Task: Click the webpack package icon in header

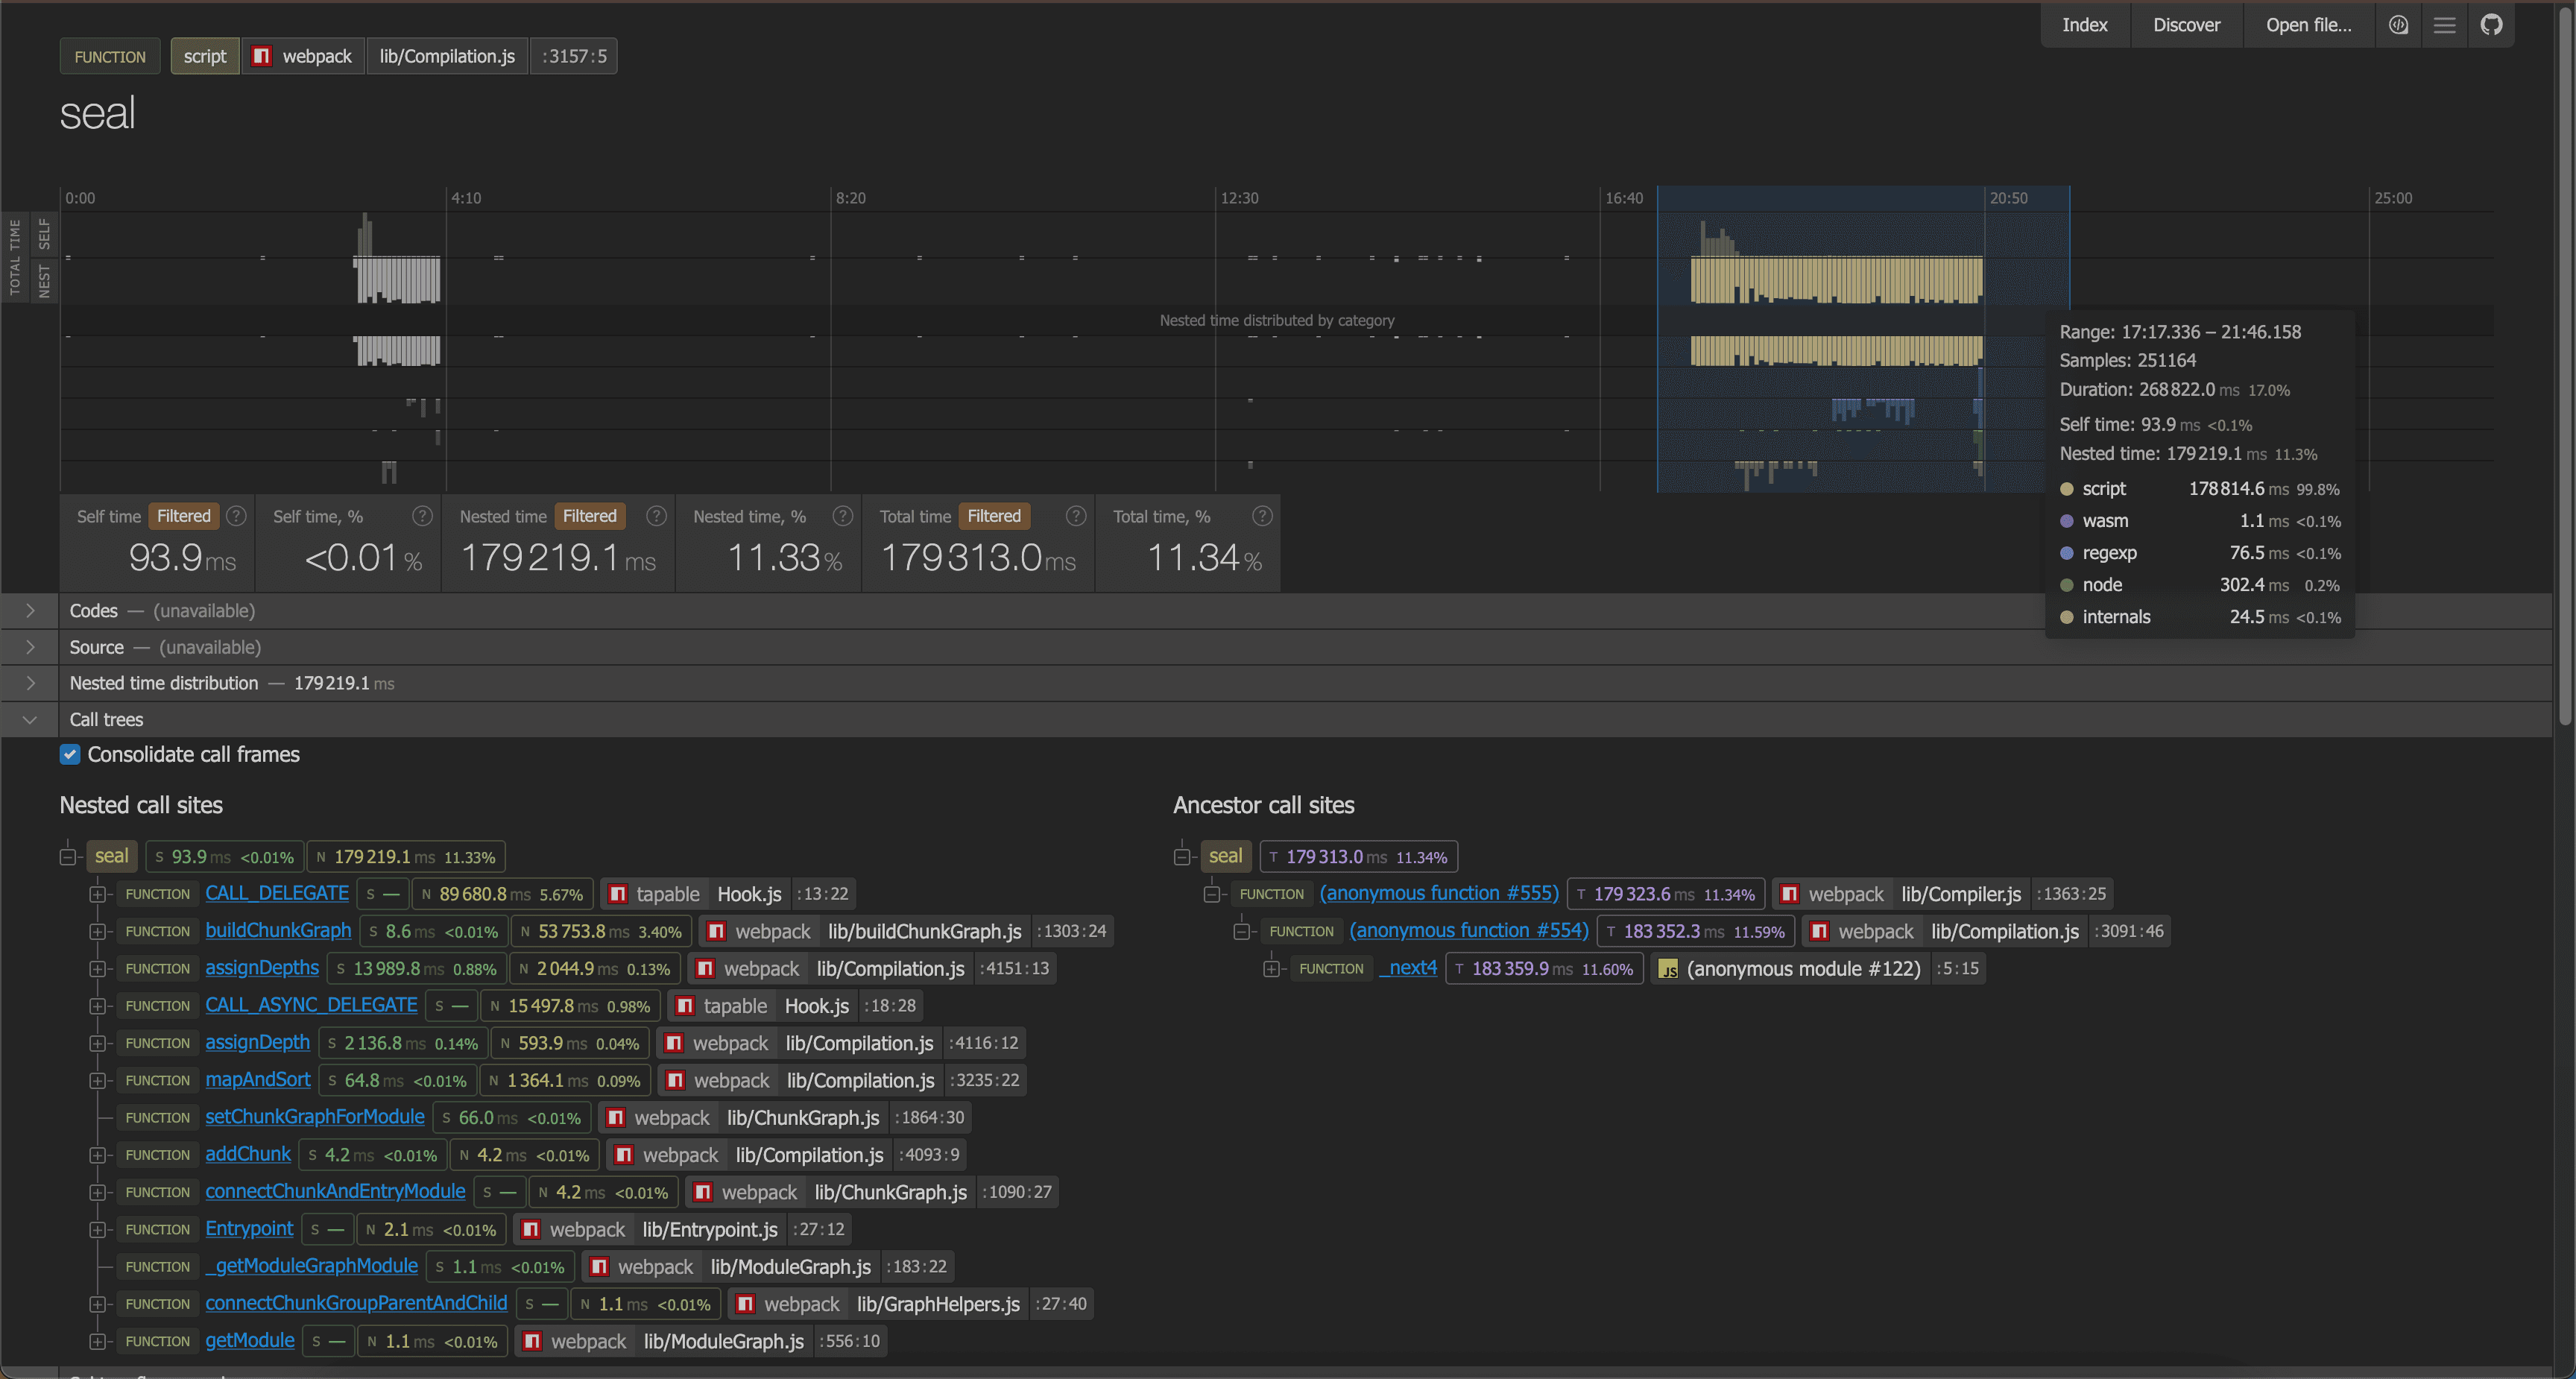Action: pyautogui.click(x=261, y=56)
